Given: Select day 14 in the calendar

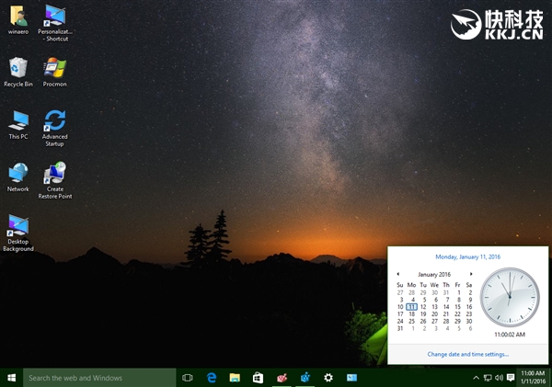Looking at the screenshot, I should (x=446, y=307).
